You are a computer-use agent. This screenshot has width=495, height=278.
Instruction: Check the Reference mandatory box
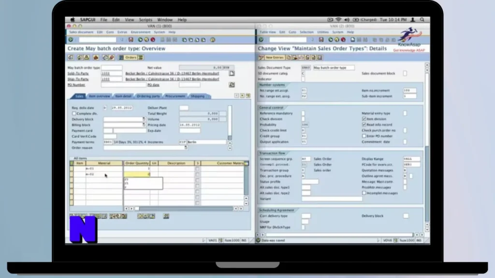coord(303,113)
